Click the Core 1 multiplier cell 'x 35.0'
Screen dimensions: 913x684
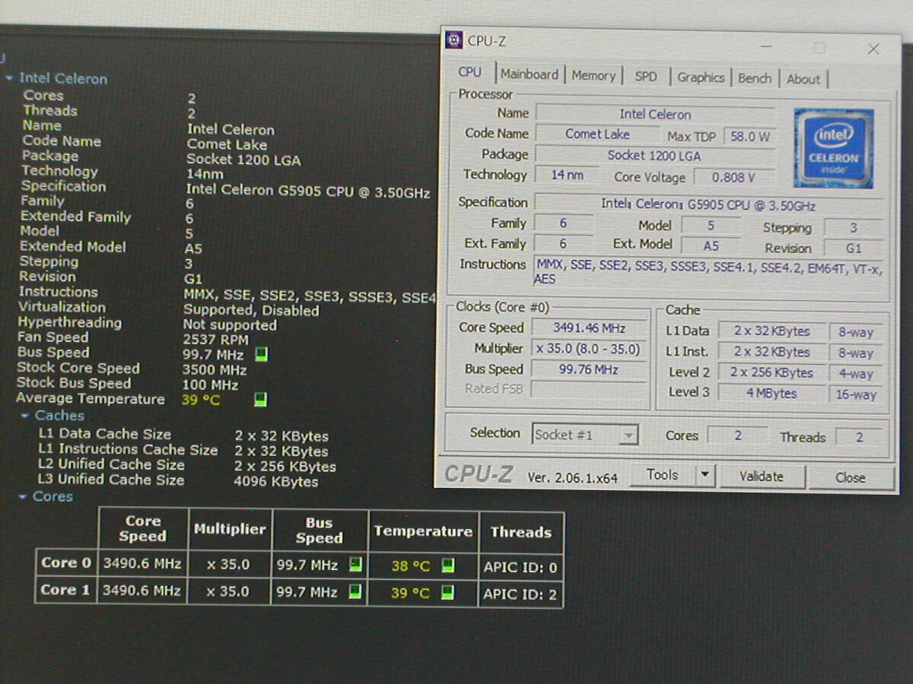pyautogui.click(x=230, y=591)
